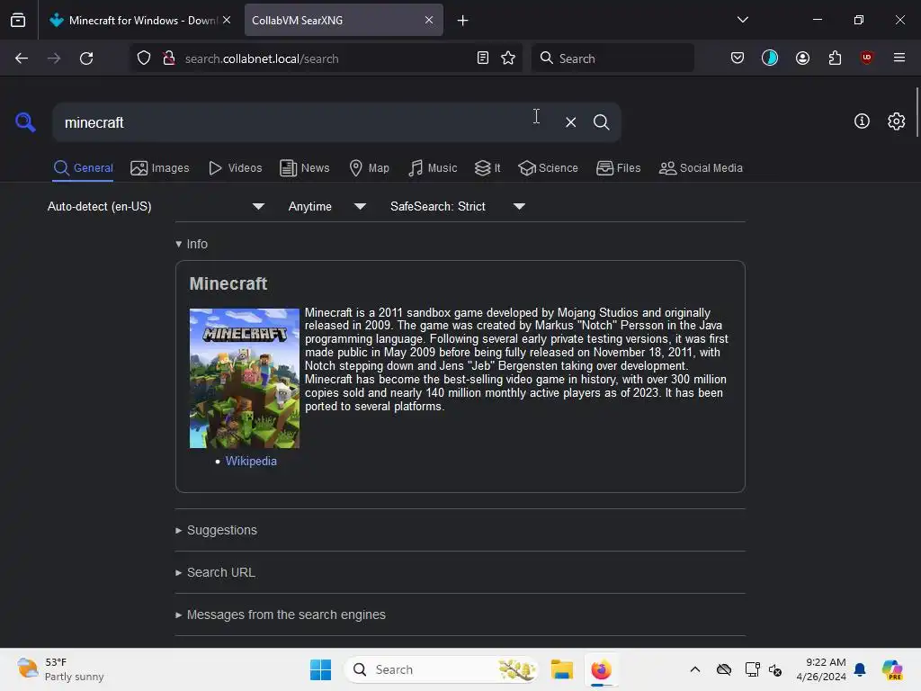
Task: Focus the minecraft search input field
Action: [x=306, y=122]
